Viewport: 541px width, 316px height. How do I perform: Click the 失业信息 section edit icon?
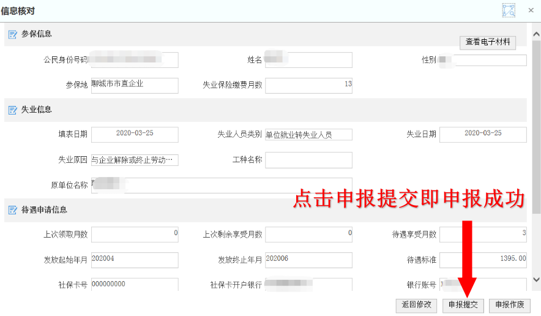12,110
